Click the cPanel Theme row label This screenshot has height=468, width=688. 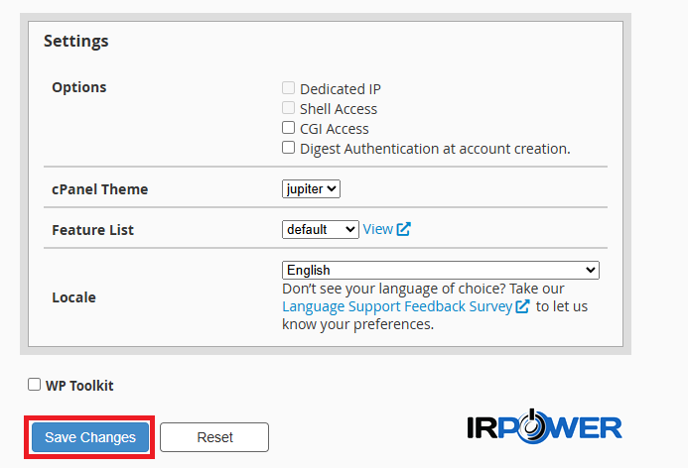[100, 189]
